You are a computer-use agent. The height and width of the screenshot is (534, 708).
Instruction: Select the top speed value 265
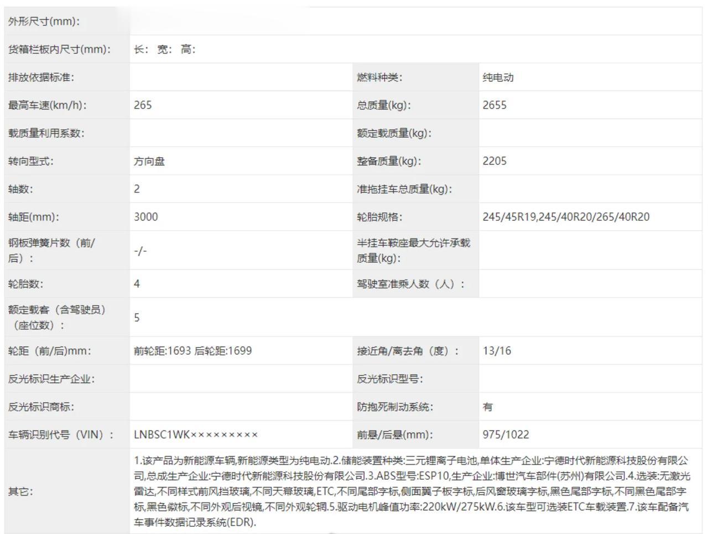[x=143, y=105]
